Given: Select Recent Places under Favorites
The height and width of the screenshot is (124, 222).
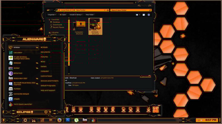Looking at the screenshot, I should pos(58,27).
